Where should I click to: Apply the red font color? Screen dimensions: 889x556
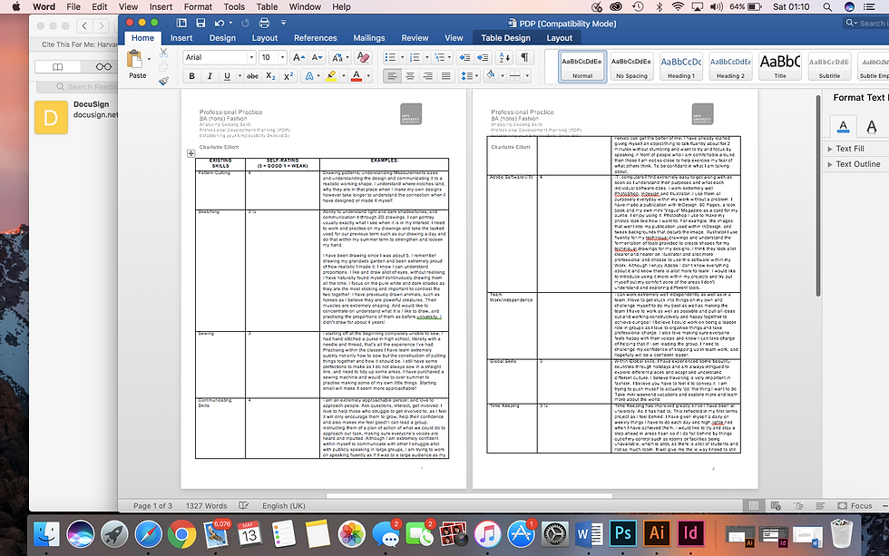357,76
